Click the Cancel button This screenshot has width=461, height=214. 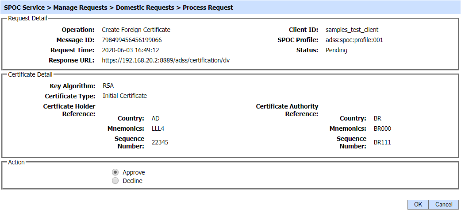pyautogui.click(x=444, y=204)
